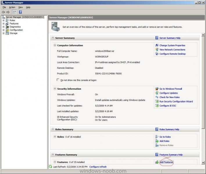The width and height of the screenshot is (206, 174).
Task: Click the Server Summary Help icon
Action: tap(157, 38)
